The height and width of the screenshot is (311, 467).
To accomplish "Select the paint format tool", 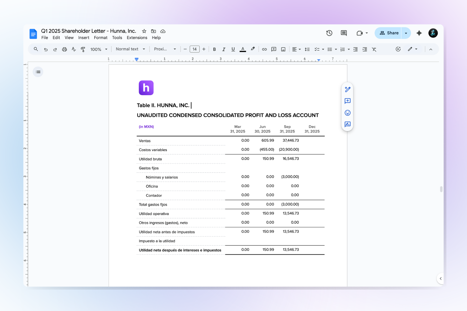I will click(83, 49).
